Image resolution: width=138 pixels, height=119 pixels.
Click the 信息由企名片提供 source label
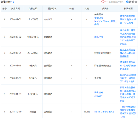click(116, 2)
